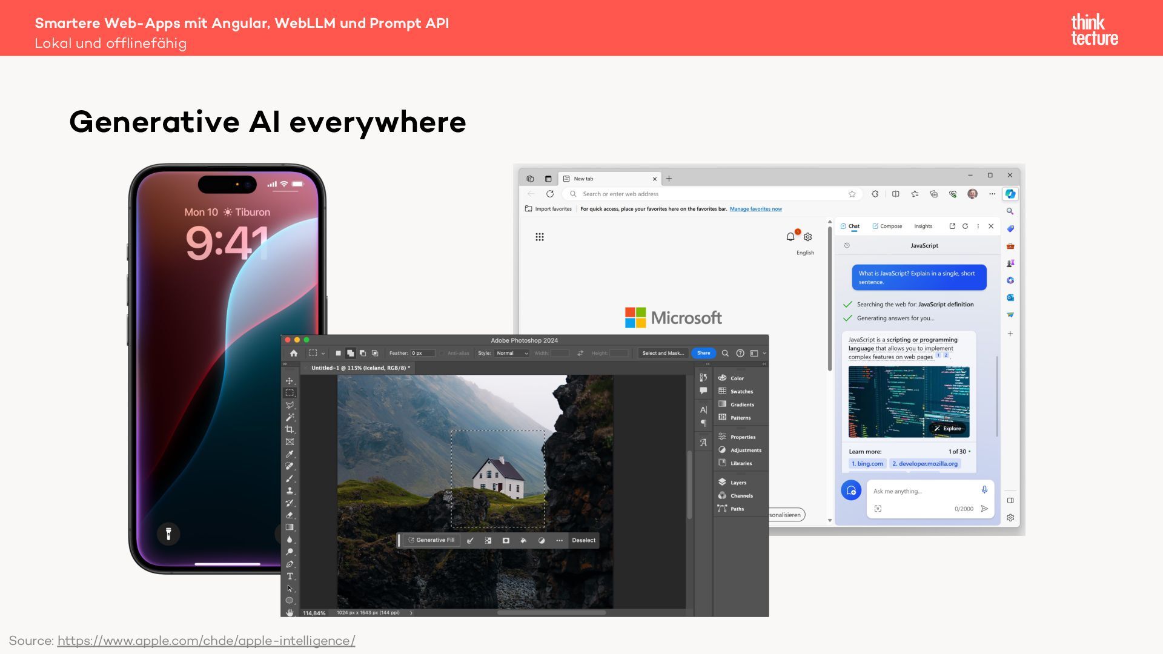Open the Swatches panel
Image resolution: width=1163 pixels, height=654 pixels.
741,391
